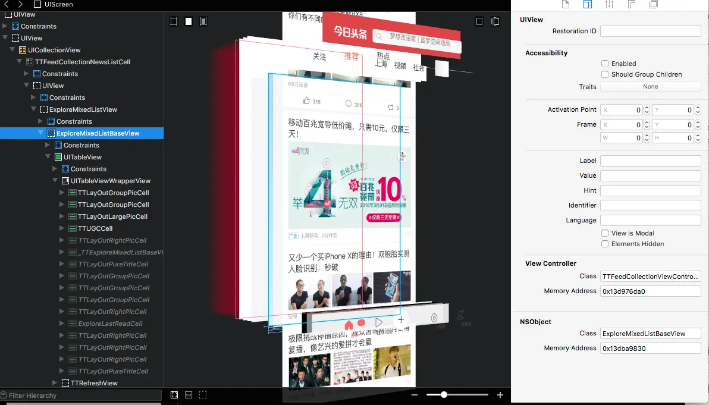
Task: Click the dashed selection-frame icon below canvas
Action: click(203, 395)
